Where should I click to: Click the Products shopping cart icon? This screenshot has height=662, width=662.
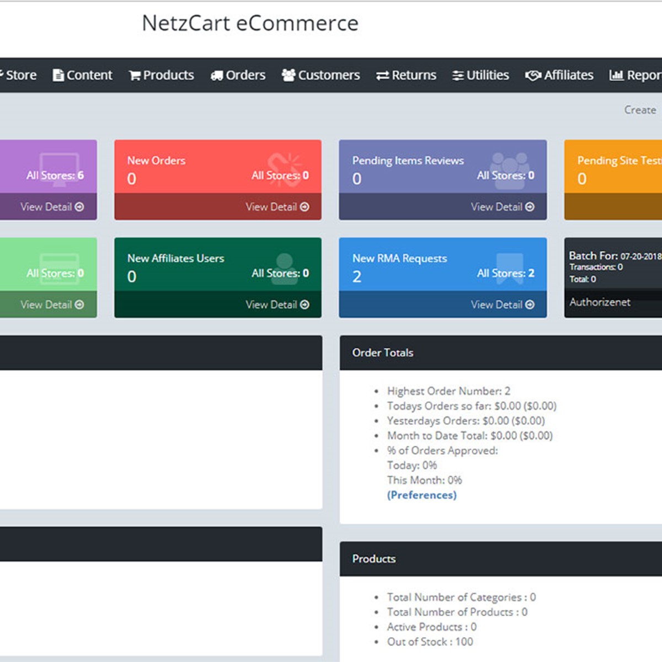[x=135, y=76]
